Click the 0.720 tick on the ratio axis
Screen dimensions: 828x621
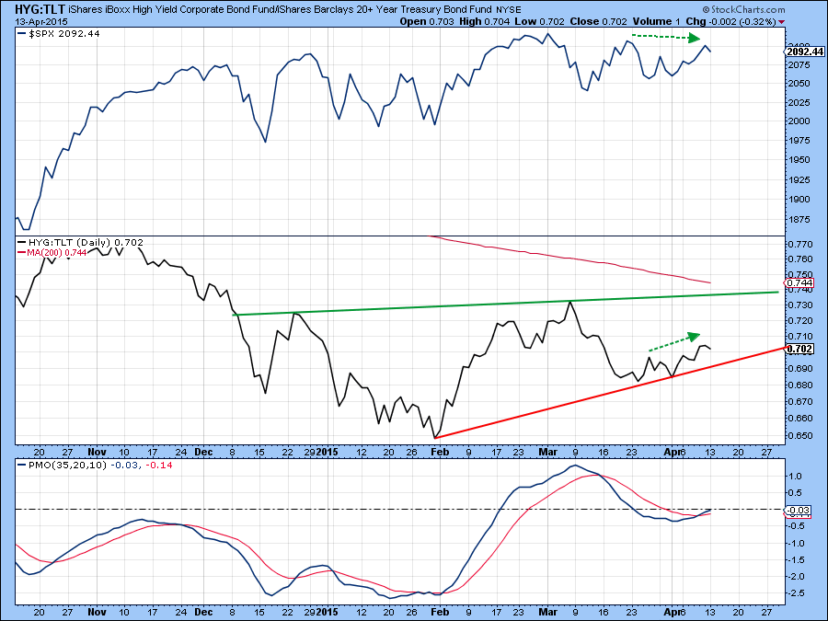[799, 321]
